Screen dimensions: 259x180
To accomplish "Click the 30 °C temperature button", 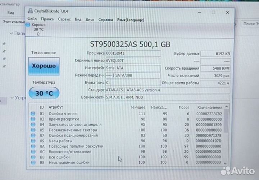I will pos(44,93).
